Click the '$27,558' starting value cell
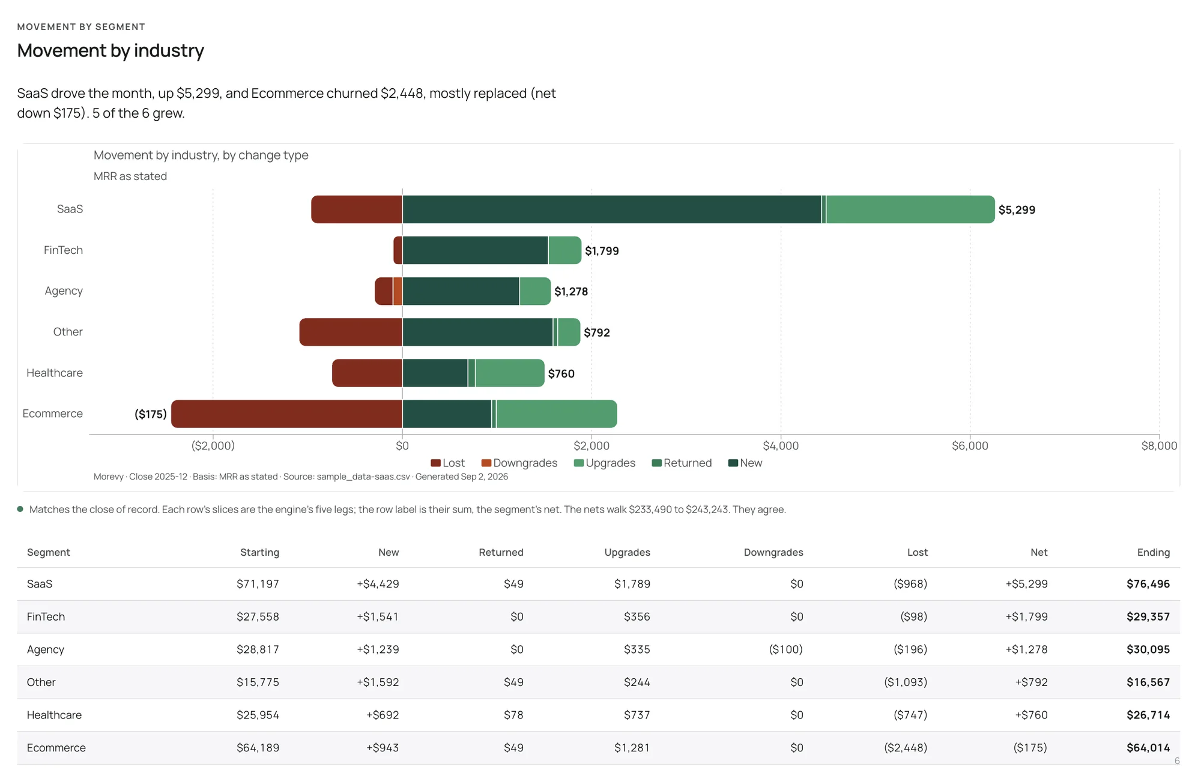 258,617
